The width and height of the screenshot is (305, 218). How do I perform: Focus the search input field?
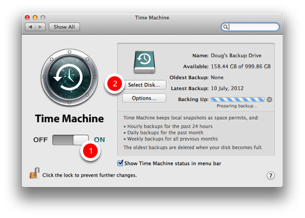tap(250, 27)
